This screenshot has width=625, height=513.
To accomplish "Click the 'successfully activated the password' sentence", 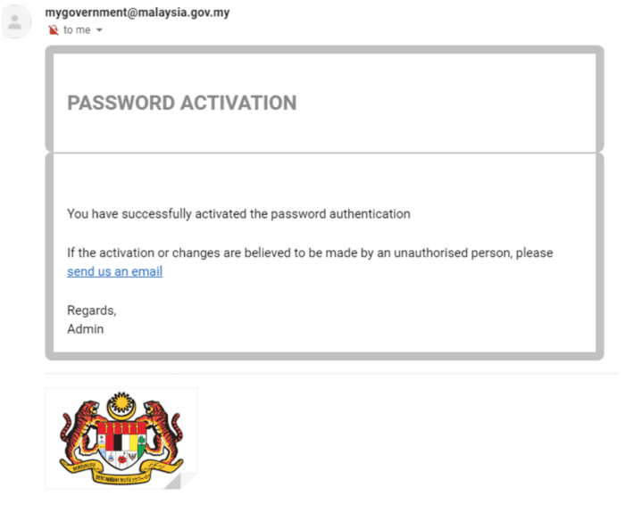I will click(x=238, y=214).
